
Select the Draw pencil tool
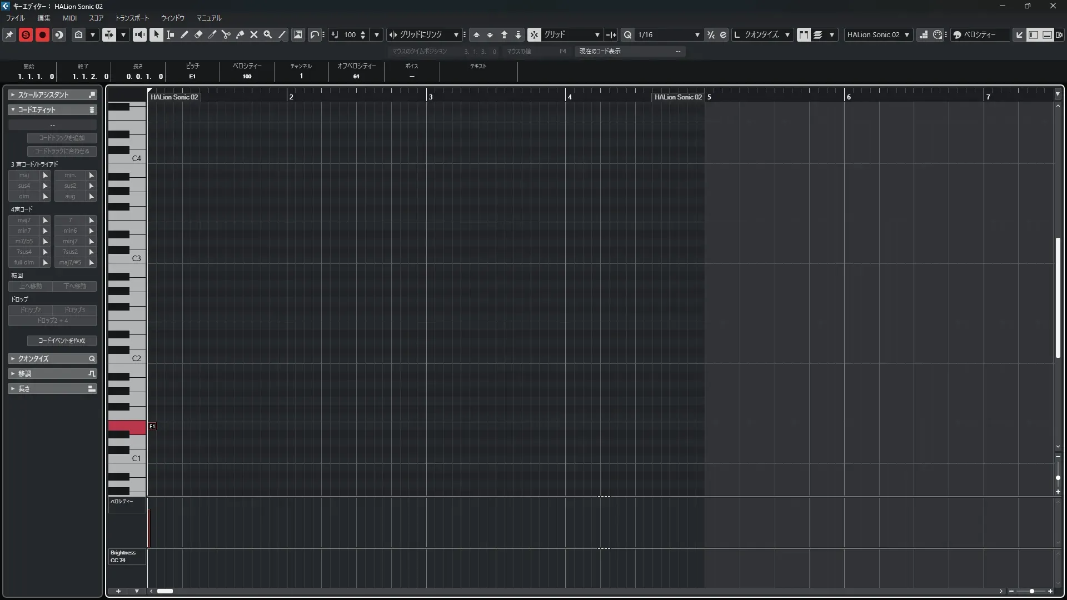[x=184, y=34]
